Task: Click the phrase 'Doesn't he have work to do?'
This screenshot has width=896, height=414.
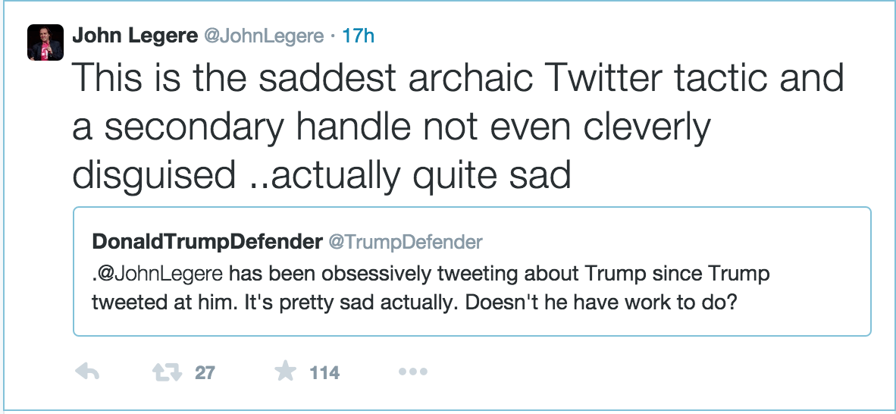Action: pyautogui.click(x=600, y=301)
